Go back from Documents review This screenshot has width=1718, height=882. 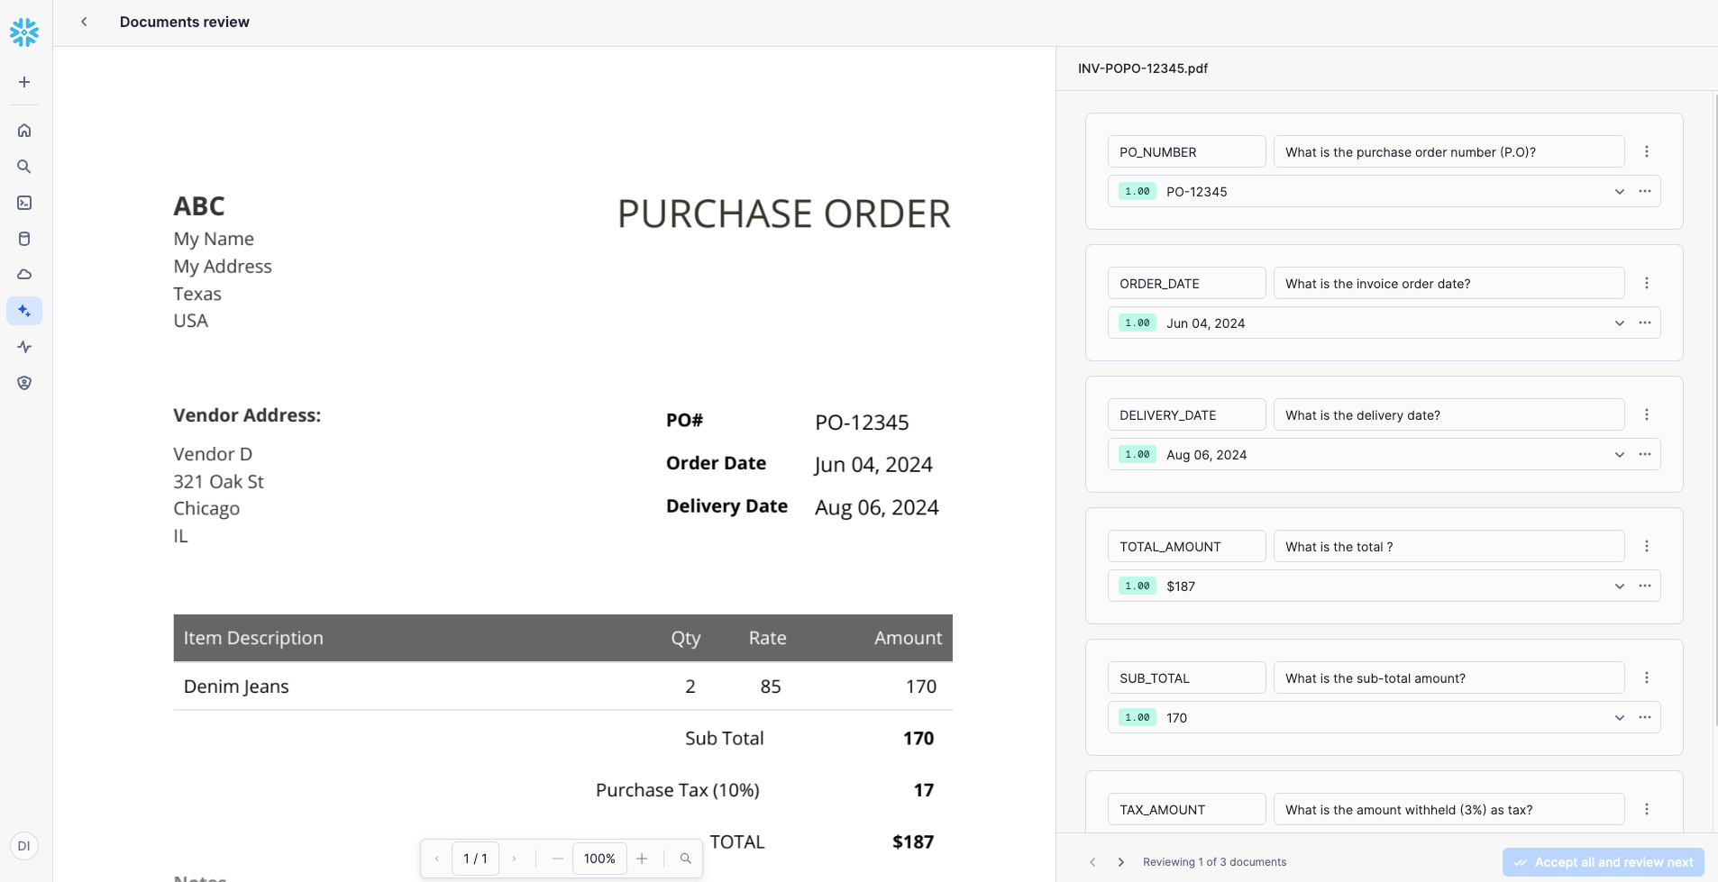84,22
